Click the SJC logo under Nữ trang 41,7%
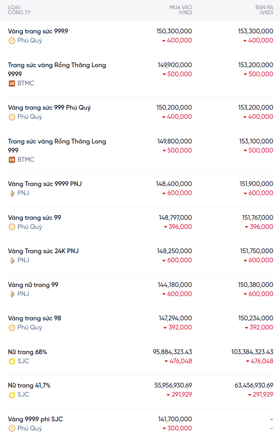This screenshot has width=280, height=442. tap(12, 395)
